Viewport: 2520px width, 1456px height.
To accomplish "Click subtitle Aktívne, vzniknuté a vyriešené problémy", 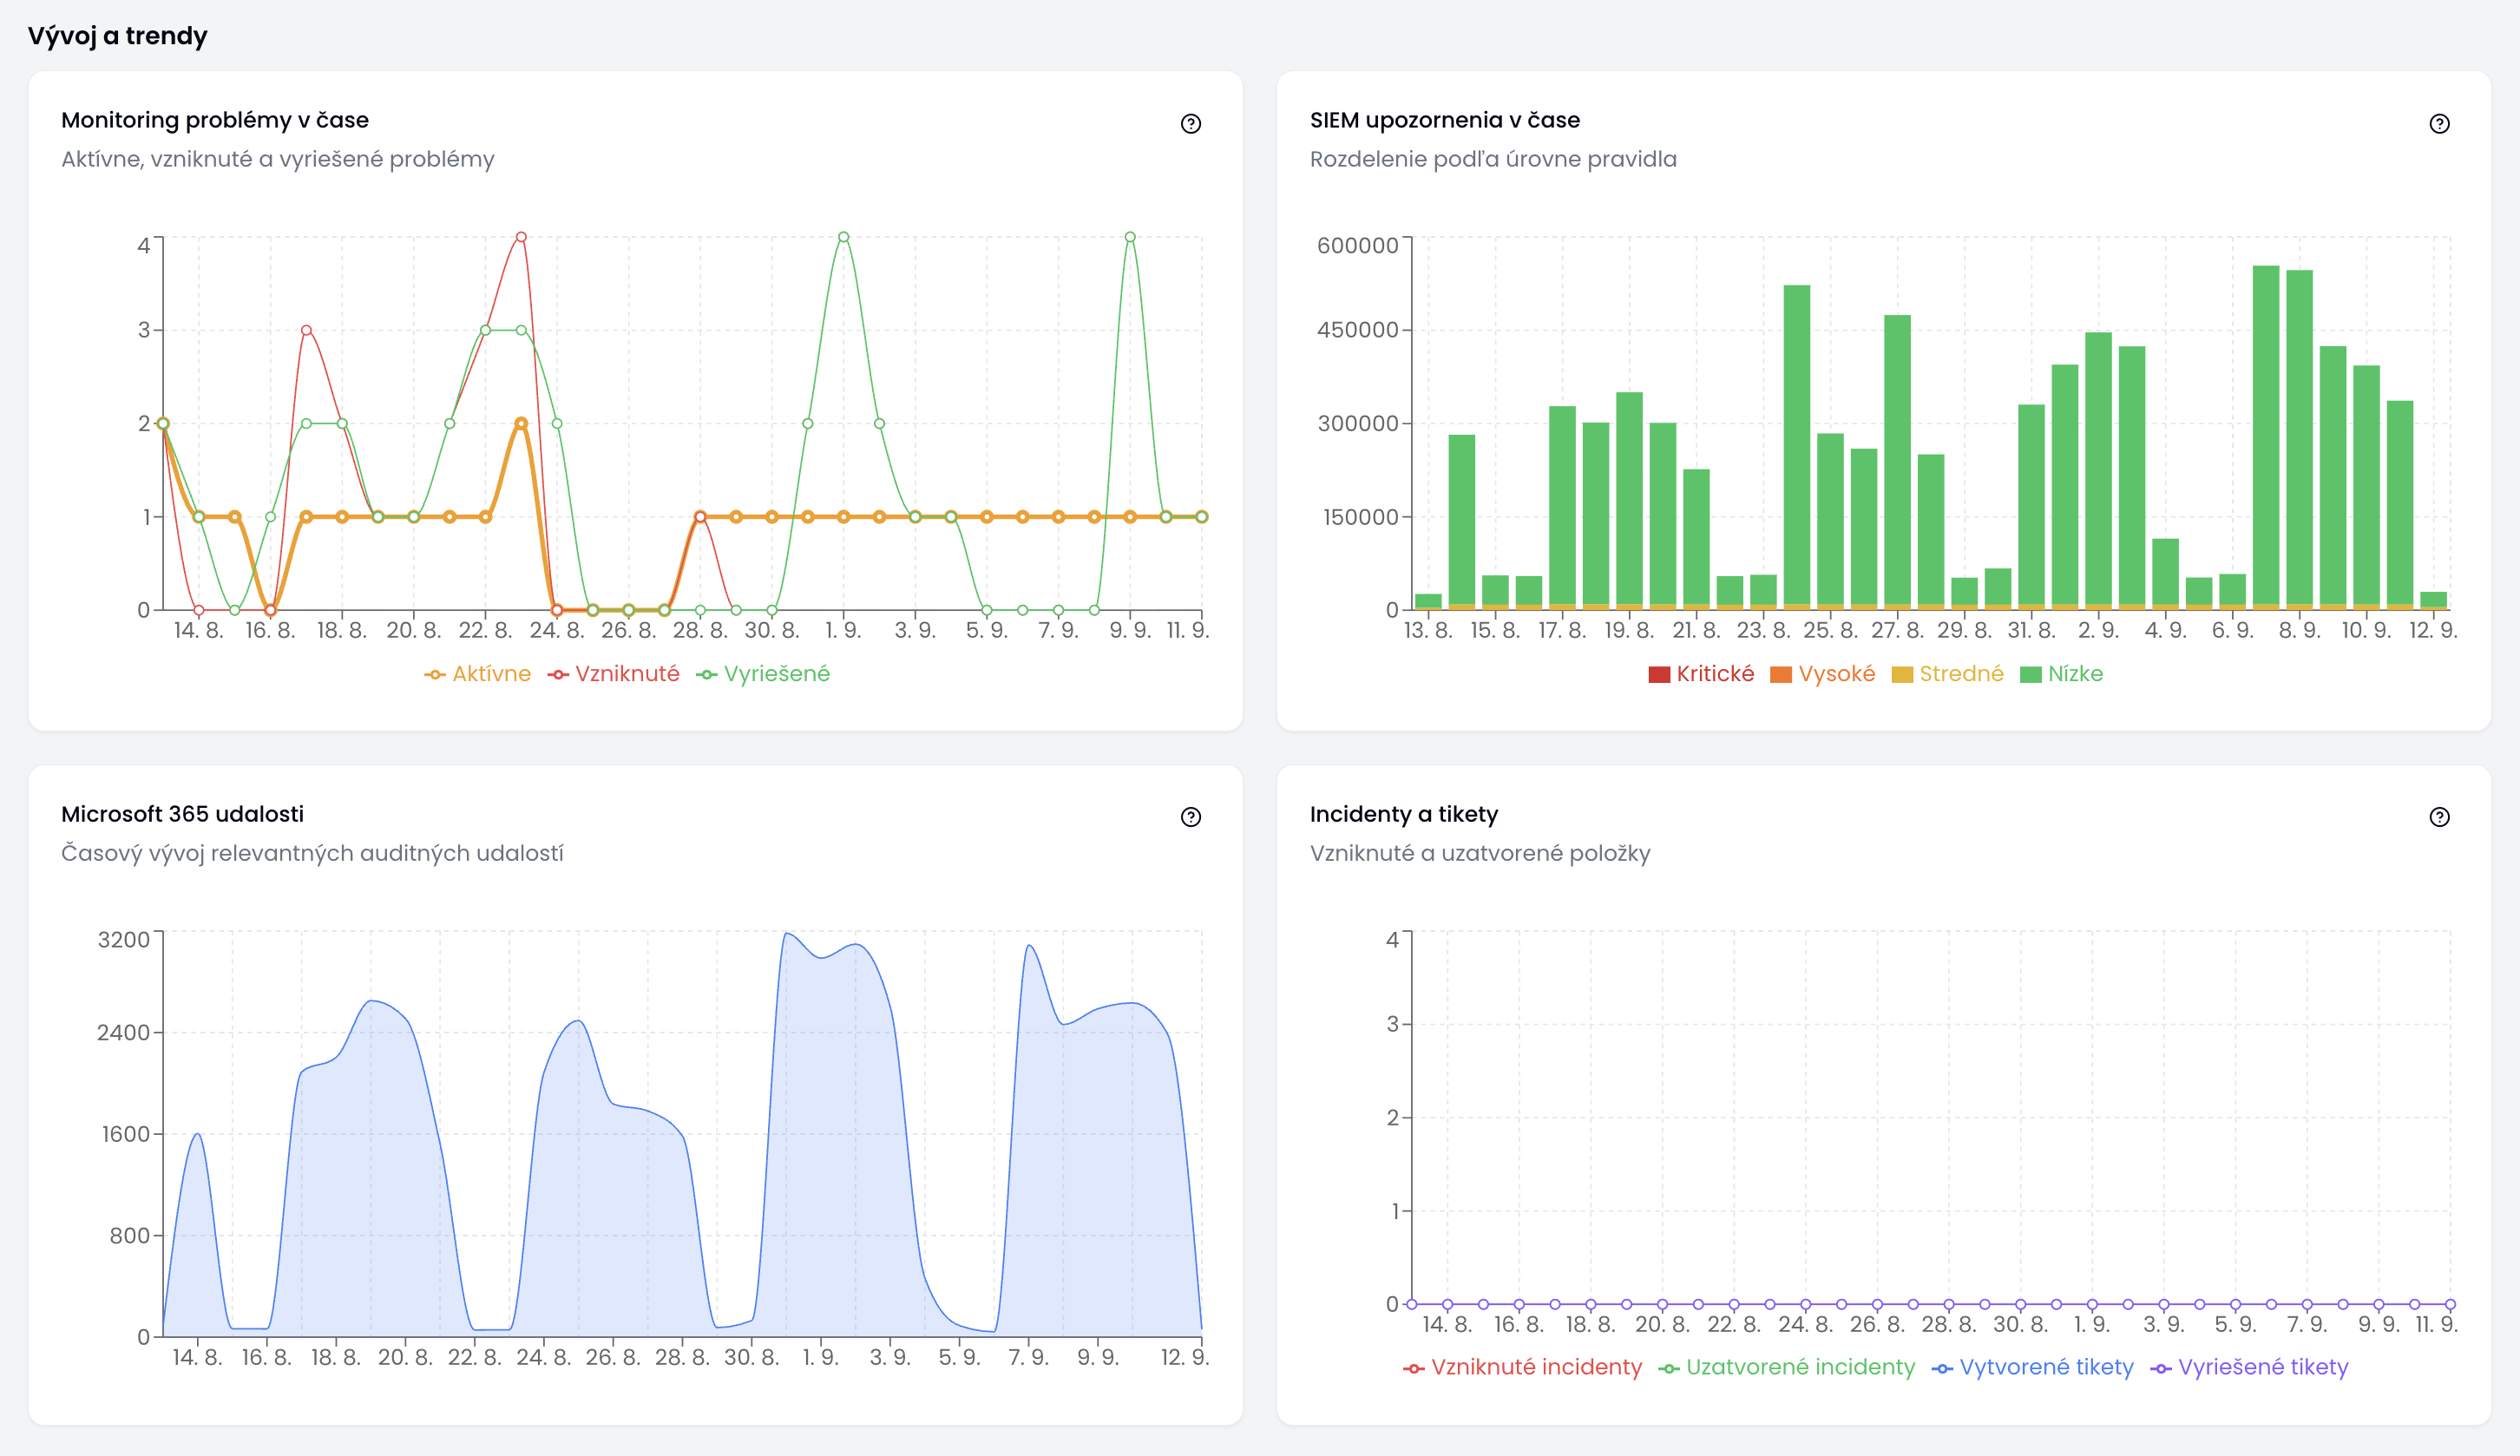I will tap(278, 159).
